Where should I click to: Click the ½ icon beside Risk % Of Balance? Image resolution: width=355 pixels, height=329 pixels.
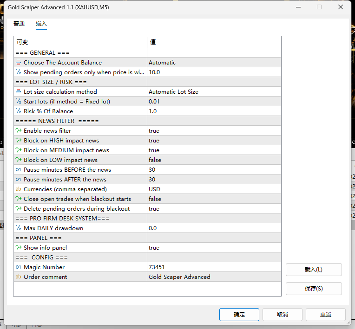18,111
